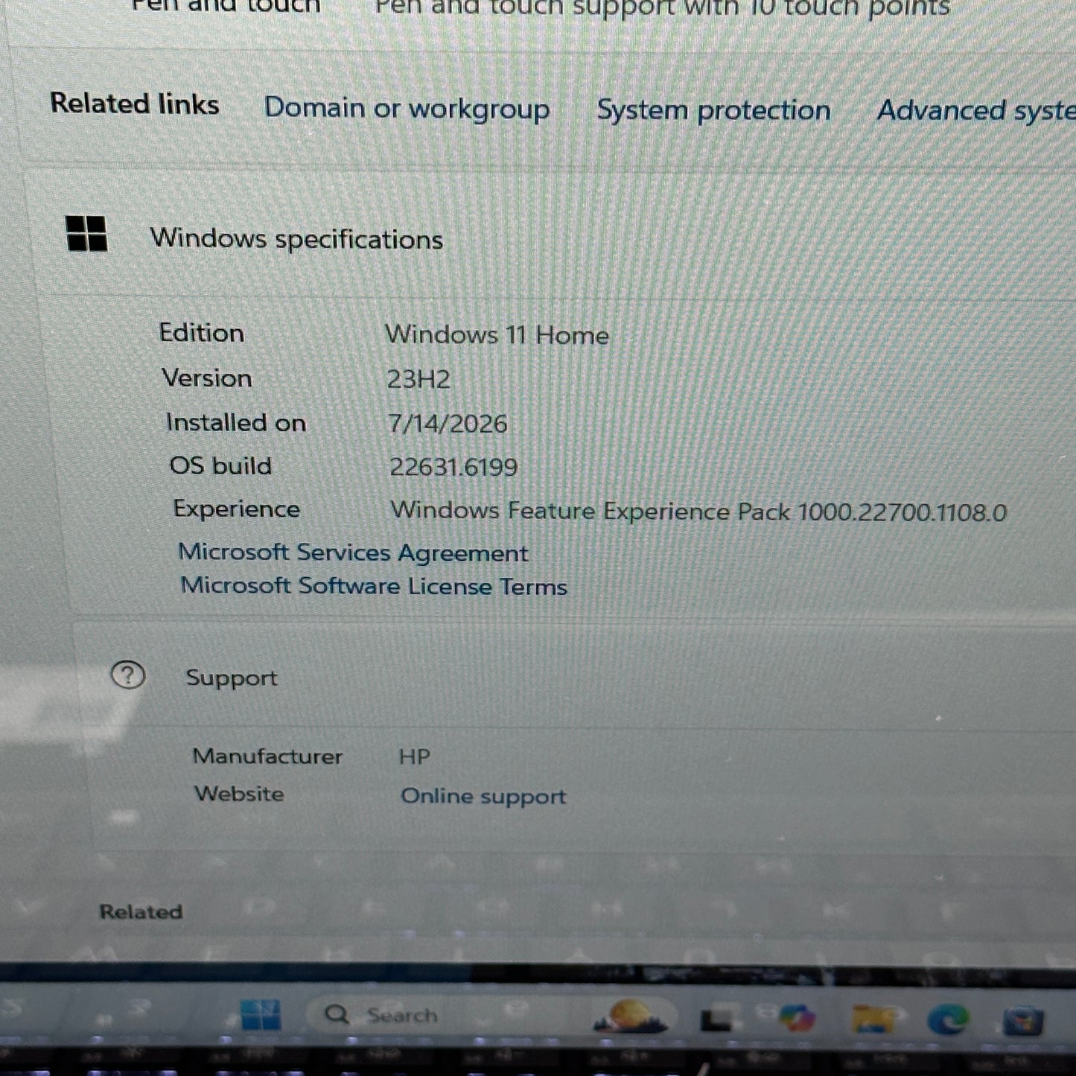Viewport: 1076px width, 1076px height.
Task: Click the Related heading near the bottom
Action: [x=141, y=911]
